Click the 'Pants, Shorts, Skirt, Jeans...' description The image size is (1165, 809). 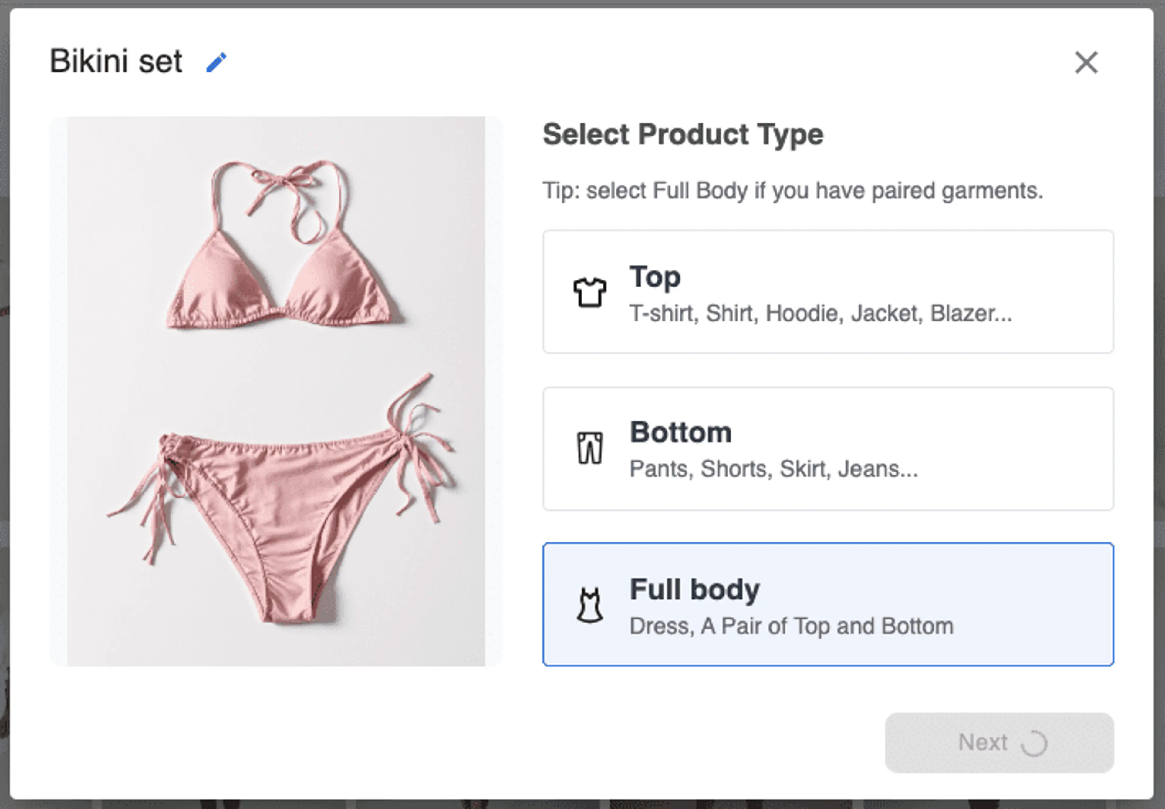pos(773,469)
